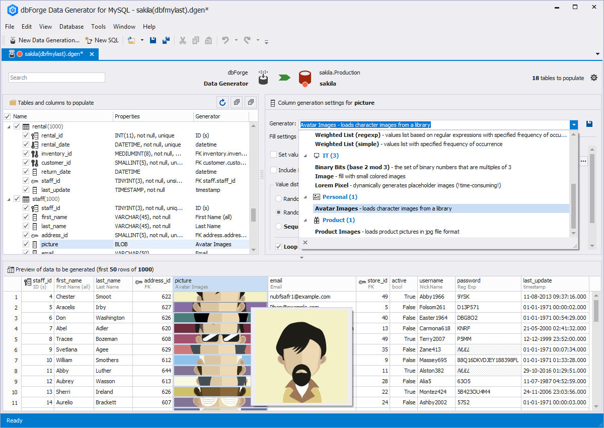Open generation options via the gear icon
Screen dimensions: 604x428
593,78
